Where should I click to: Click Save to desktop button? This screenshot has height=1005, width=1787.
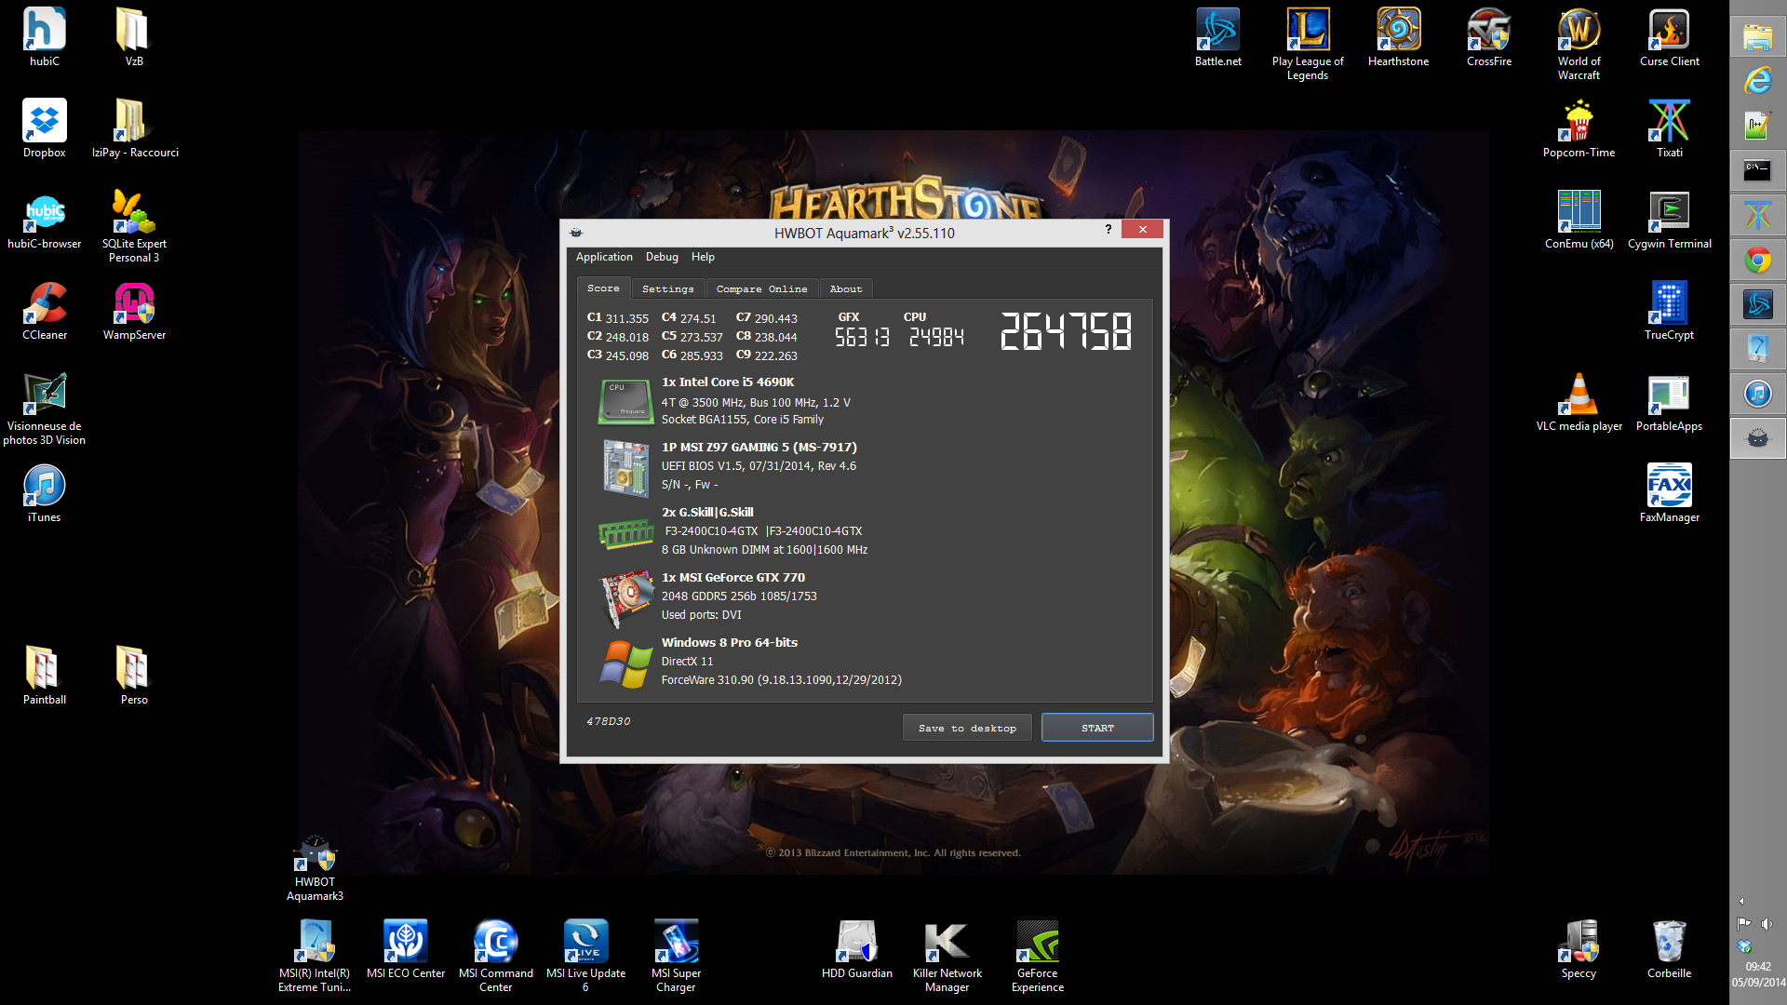tap(967, 728)
